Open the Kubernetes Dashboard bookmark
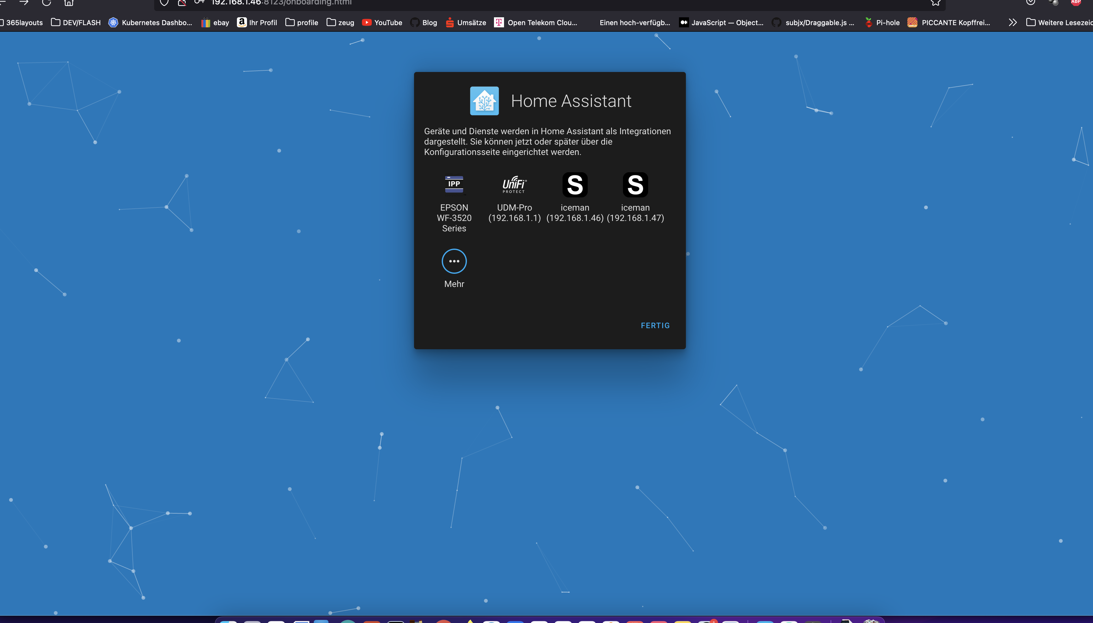 click(x=150, y=23)
